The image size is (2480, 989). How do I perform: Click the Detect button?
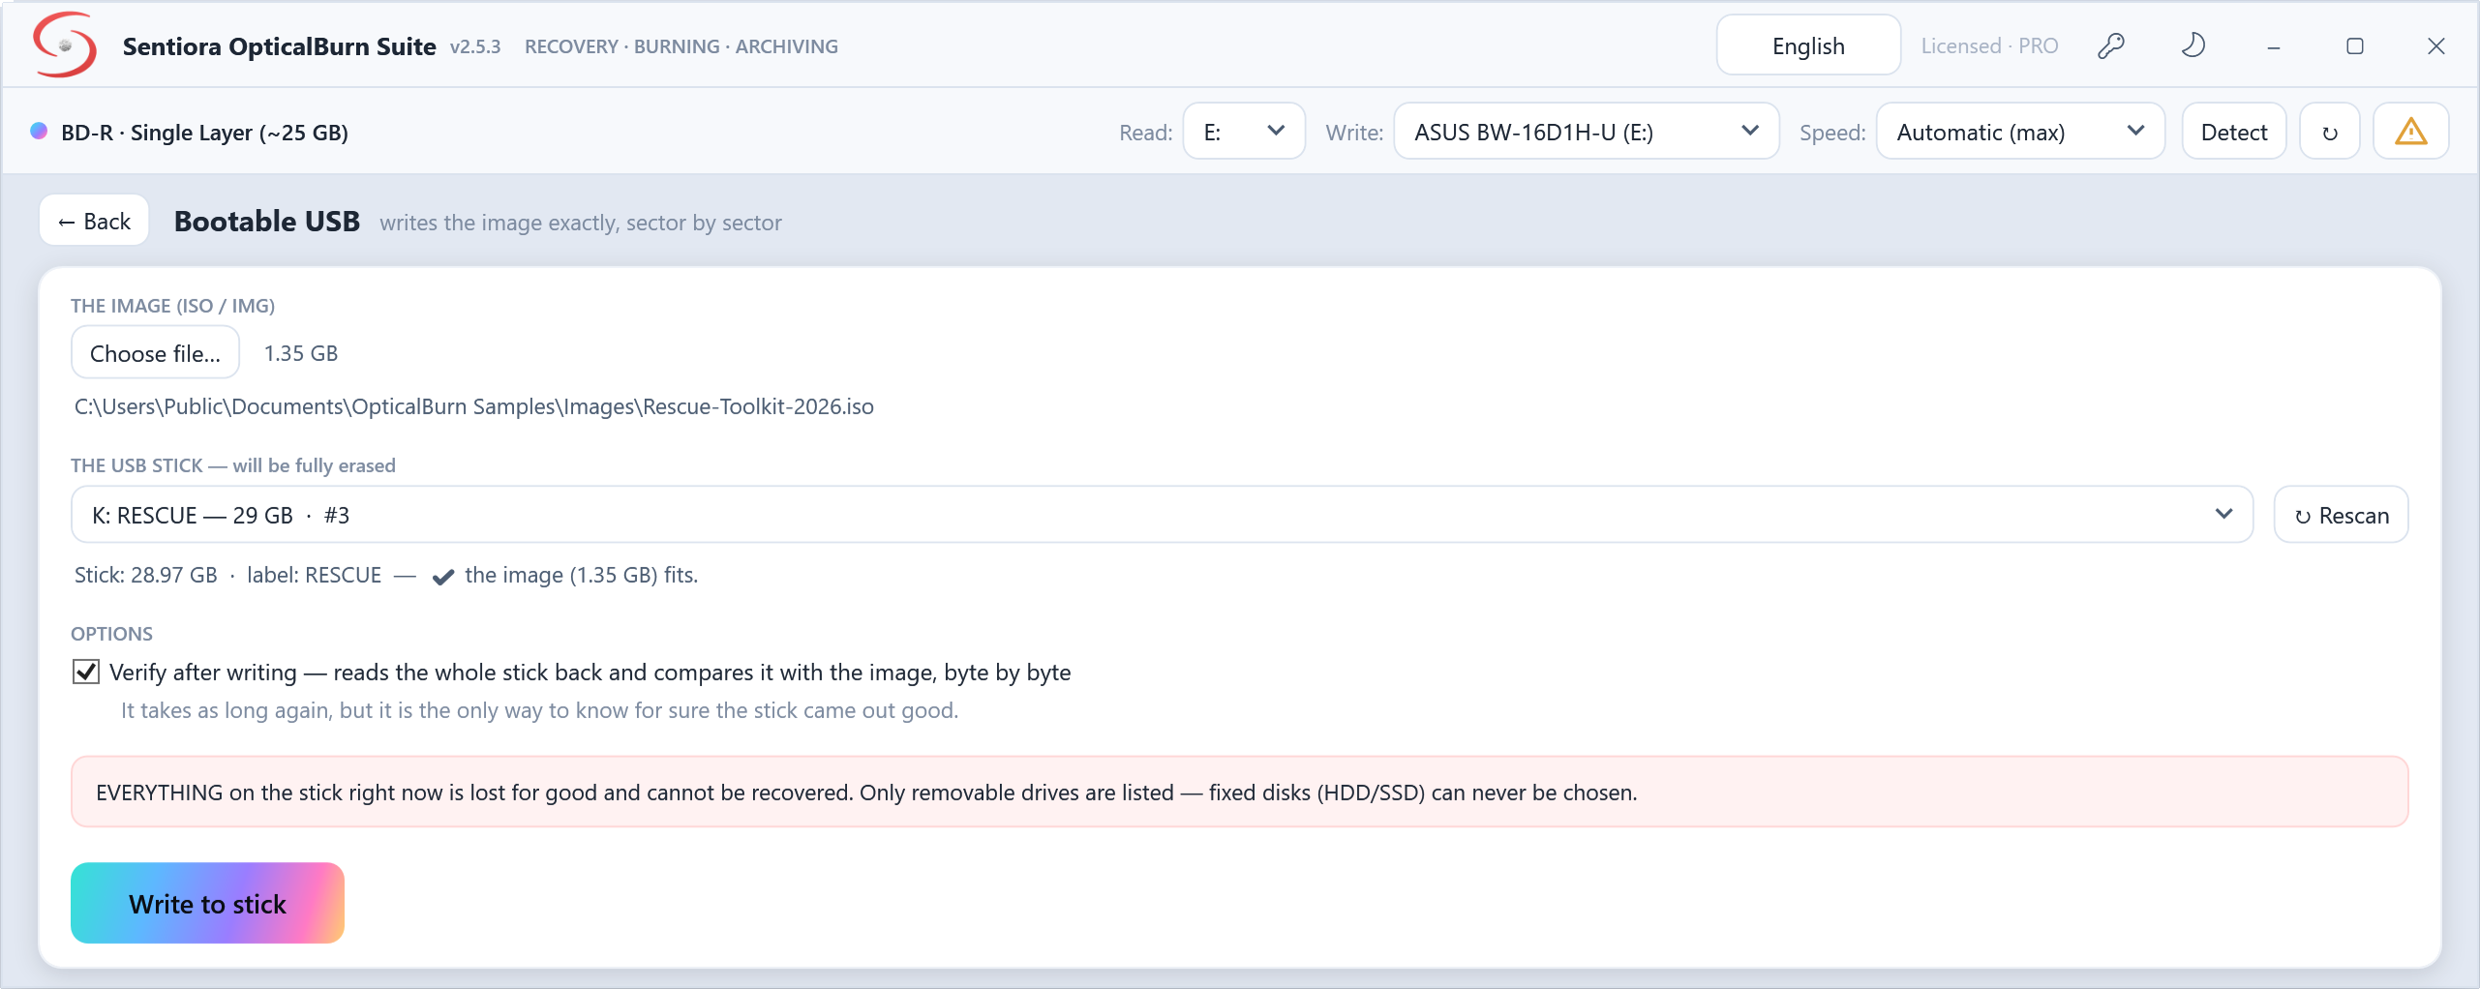[x=2234, y=132]
